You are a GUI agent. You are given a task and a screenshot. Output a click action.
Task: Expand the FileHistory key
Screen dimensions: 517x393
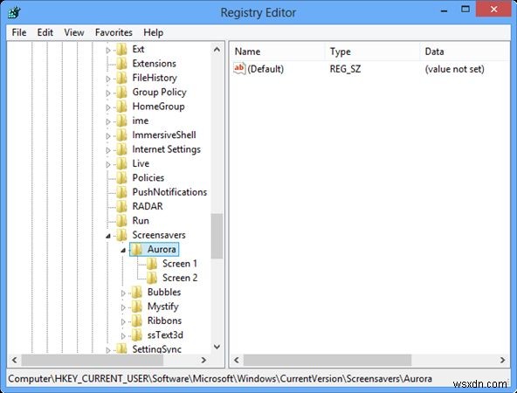coord(108,79)
